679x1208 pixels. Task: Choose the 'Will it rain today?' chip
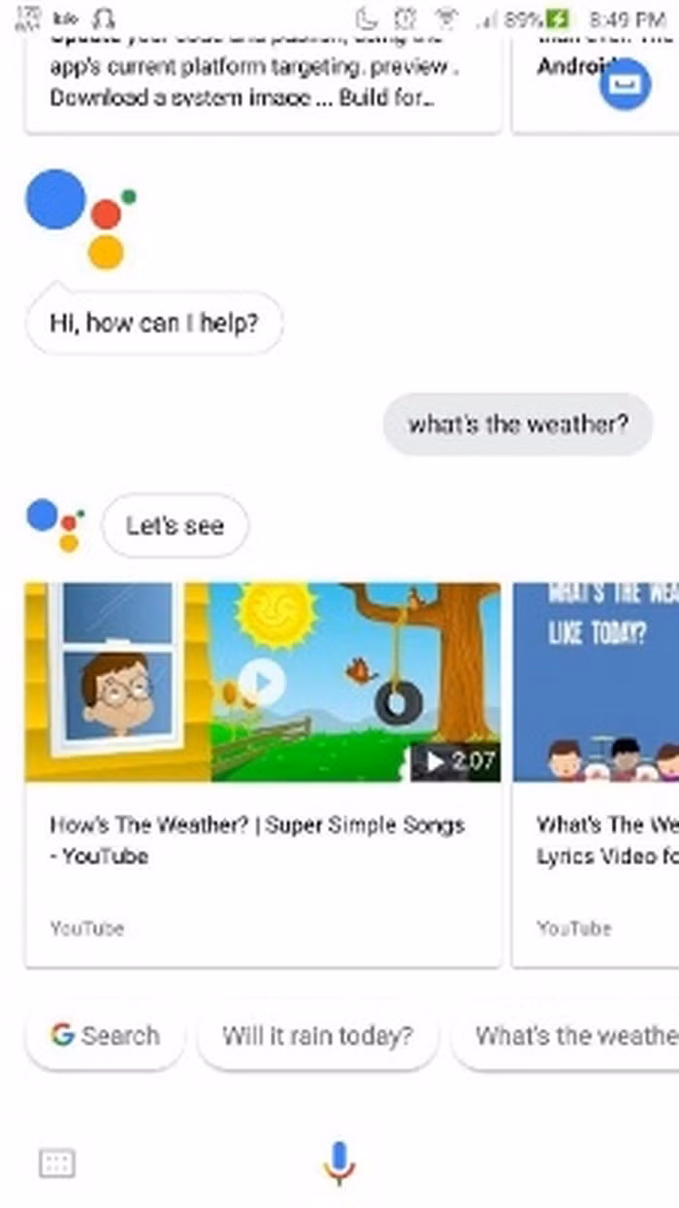[317, 1036]
